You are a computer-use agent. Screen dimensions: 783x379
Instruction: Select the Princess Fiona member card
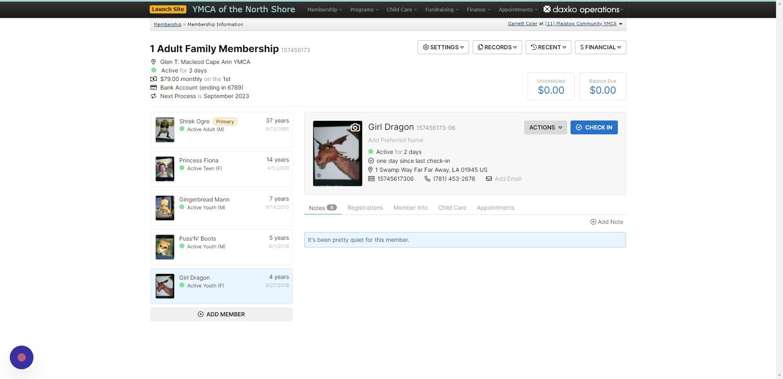pos(221,169)
